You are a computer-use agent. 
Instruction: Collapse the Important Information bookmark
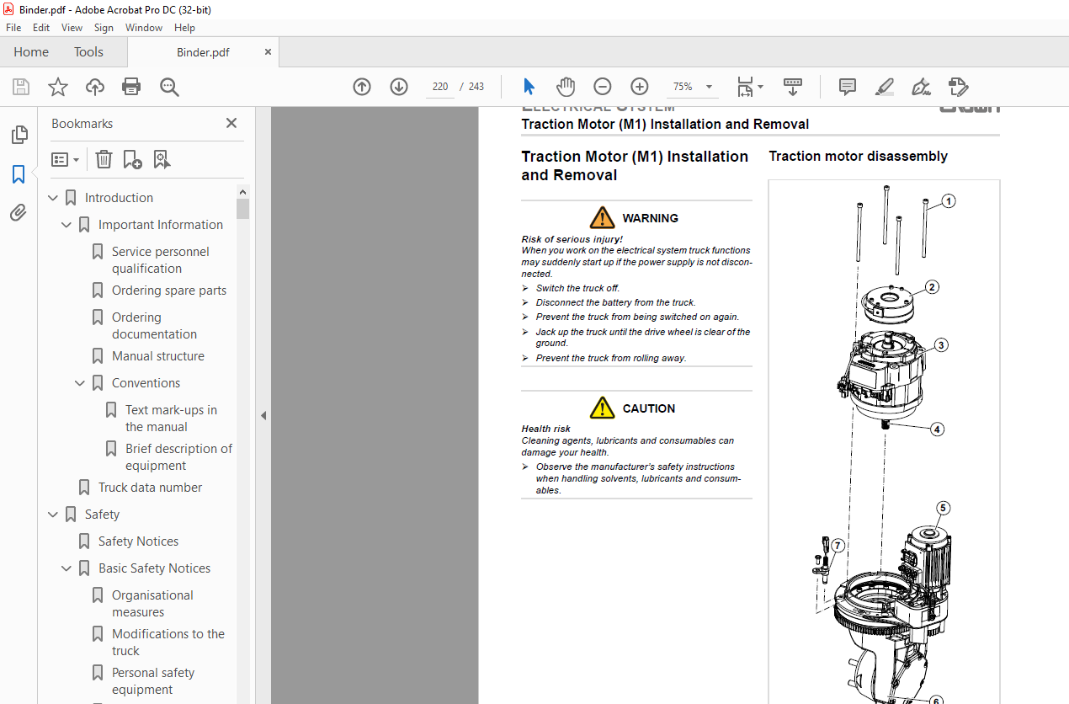[67, 225]
